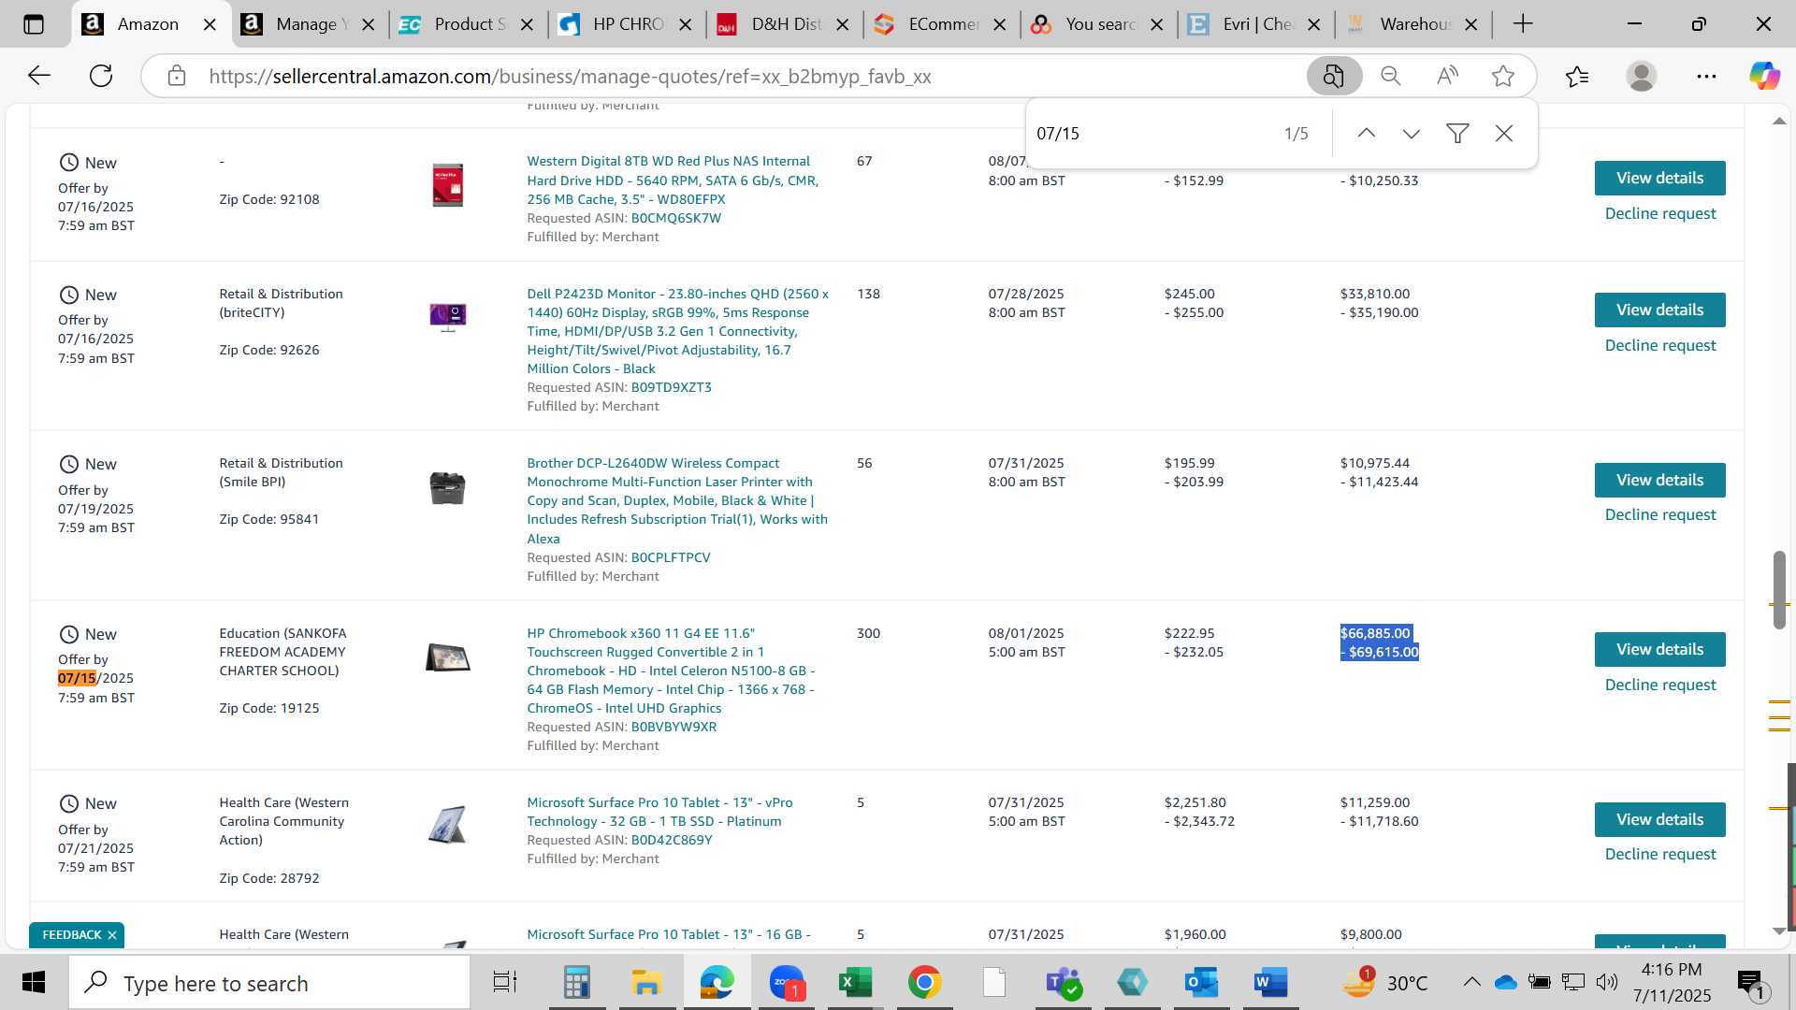This screenshot has height=1010, width=1796.
Task: Close the Manage Y... tab
Action: coord(369,24)
